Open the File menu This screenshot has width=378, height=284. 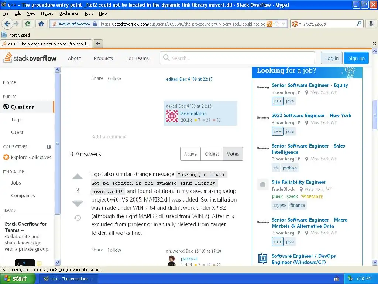[6, 13]
